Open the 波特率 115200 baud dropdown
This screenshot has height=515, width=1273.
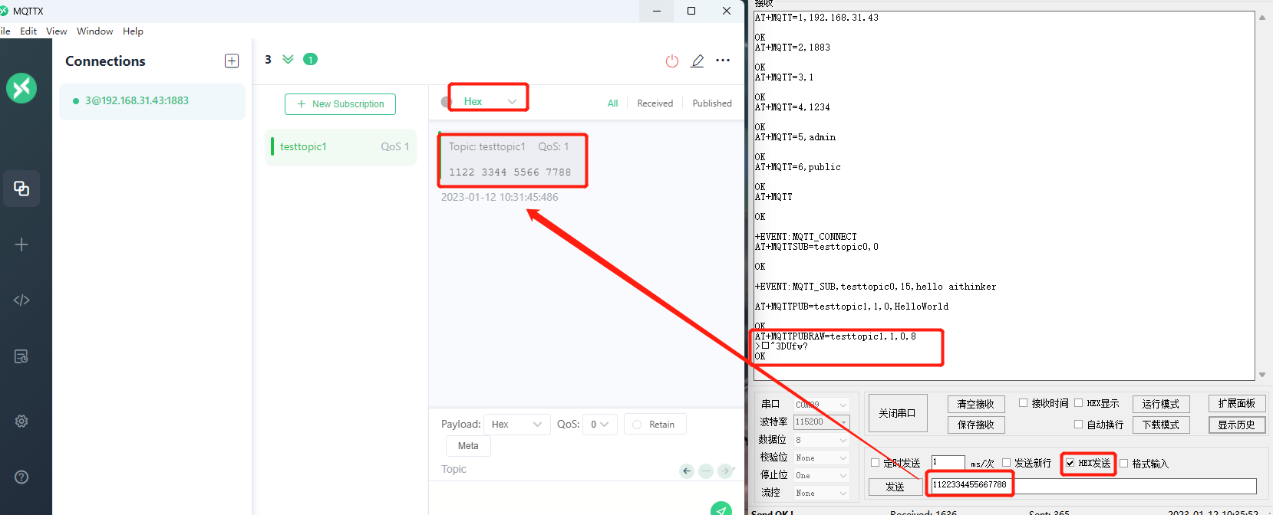coord(821,422)
